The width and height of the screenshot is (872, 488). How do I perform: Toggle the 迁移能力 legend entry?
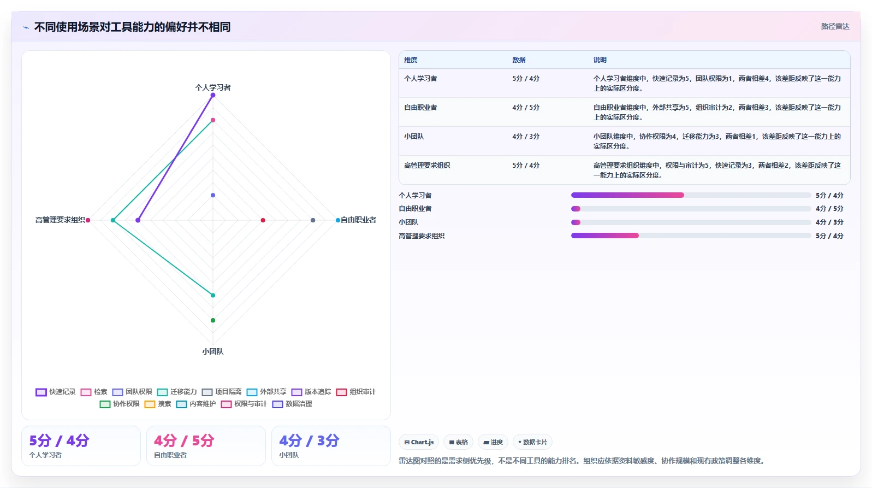point(177,392)
